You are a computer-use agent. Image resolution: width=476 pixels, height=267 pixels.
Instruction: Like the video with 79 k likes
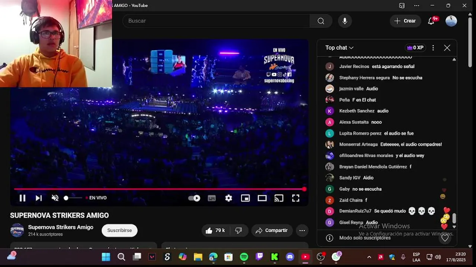215,230
